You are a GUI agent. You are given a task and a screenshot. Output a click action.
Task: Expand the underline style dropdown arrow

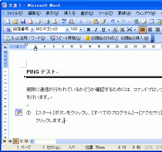tap(109, 30)
